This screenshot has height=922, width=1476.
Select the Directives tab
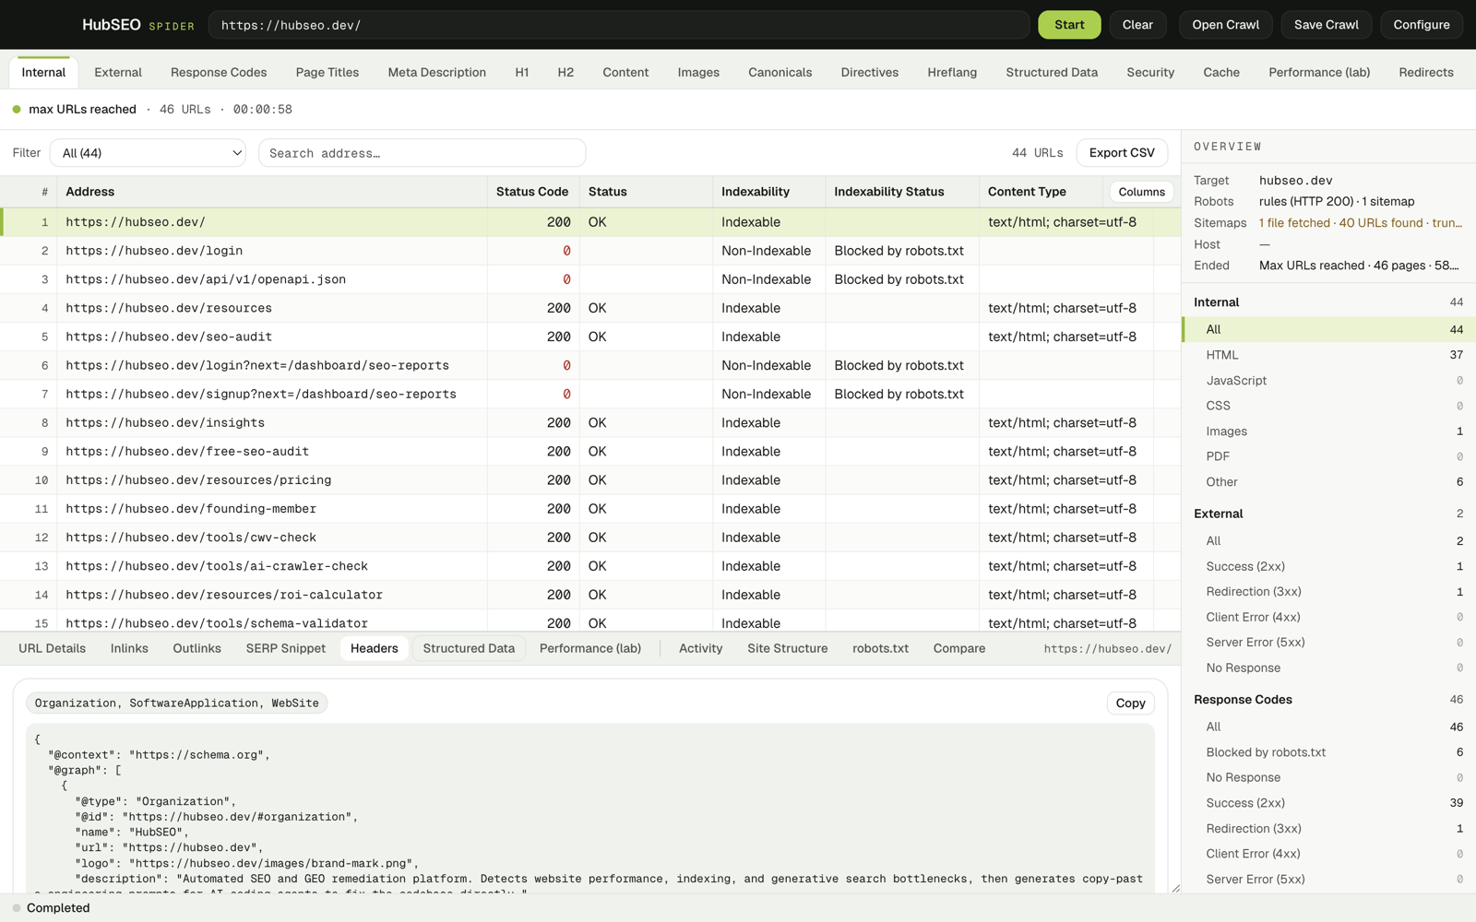(869, 72)
